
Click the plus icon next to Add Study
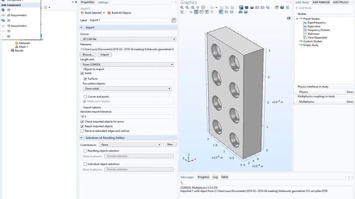pyautogui.click(x=297, y=8)
